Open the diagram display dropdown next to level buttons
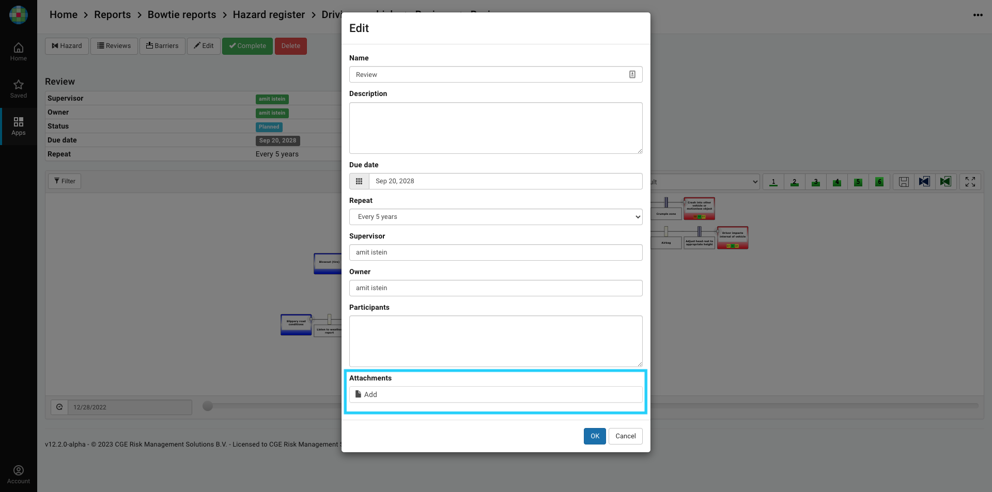The height and width of the screenshot is (492, 992). click(x=705, y=182)
